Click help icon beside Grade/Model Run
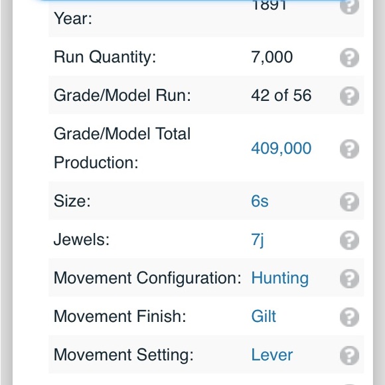This screenshot has width=385, height=385. tap(349, 96)
